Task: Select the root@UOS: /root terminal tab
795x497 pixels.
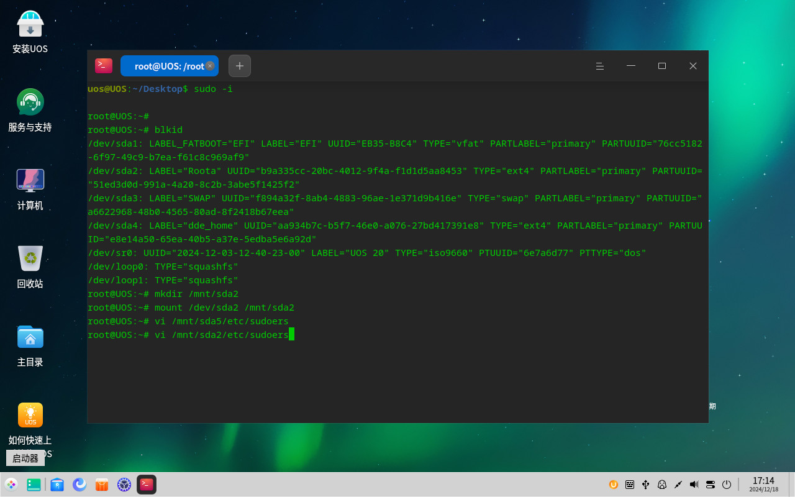Action: pyautogui.click(x=168, y=66)
